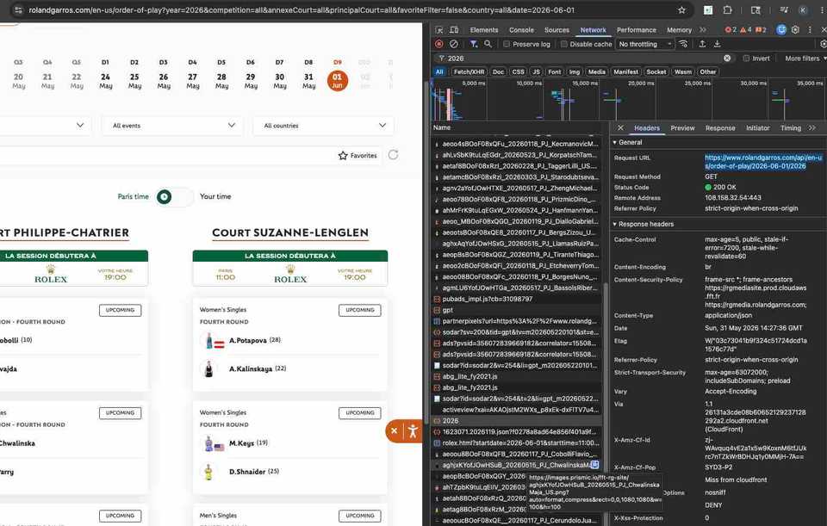Open the Preview tab of the request

(682, 128)
